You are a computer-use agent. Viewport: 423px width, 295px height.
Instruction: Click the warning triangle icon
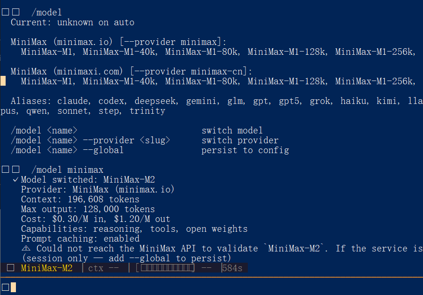pyautogui.click(x=26, y=249)
